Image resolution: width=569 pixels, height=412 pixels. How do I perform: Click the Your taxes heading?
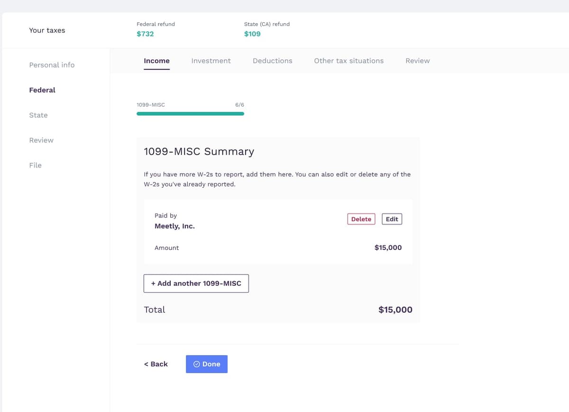(x=47, y=30)
